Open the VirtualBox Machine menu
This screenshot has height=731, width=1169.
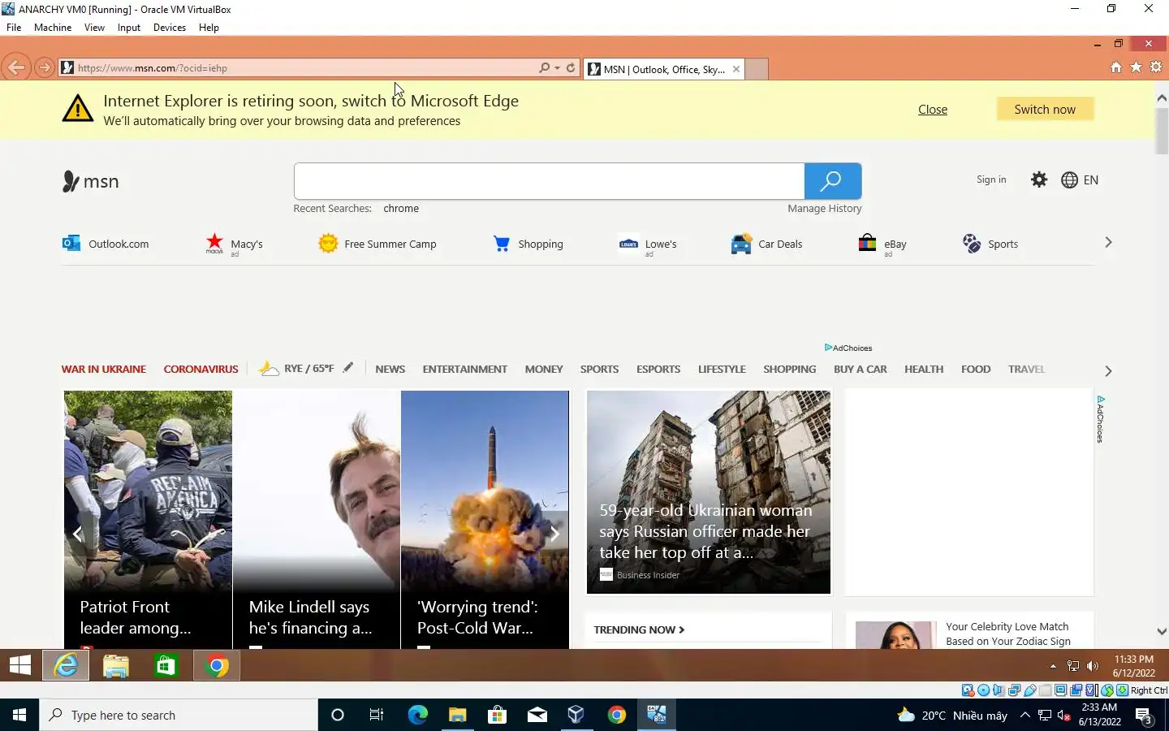point(53,27)
